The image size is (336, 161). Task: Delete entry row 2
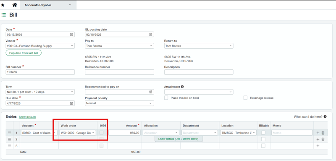click(323, 139)
